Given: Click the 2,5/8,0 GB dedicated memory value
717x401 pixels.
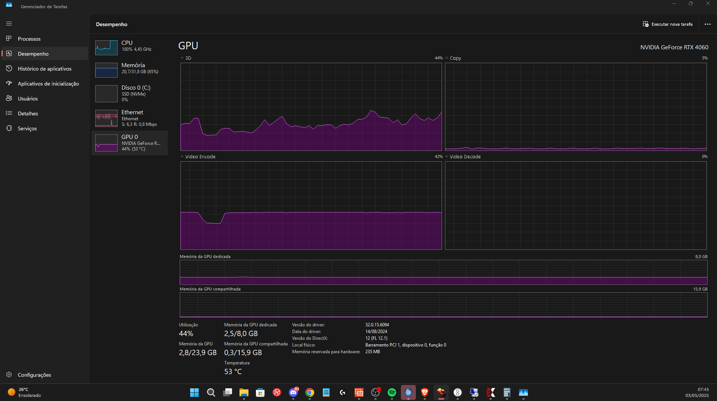Looking at the screenshot, I should pos(241,334).
